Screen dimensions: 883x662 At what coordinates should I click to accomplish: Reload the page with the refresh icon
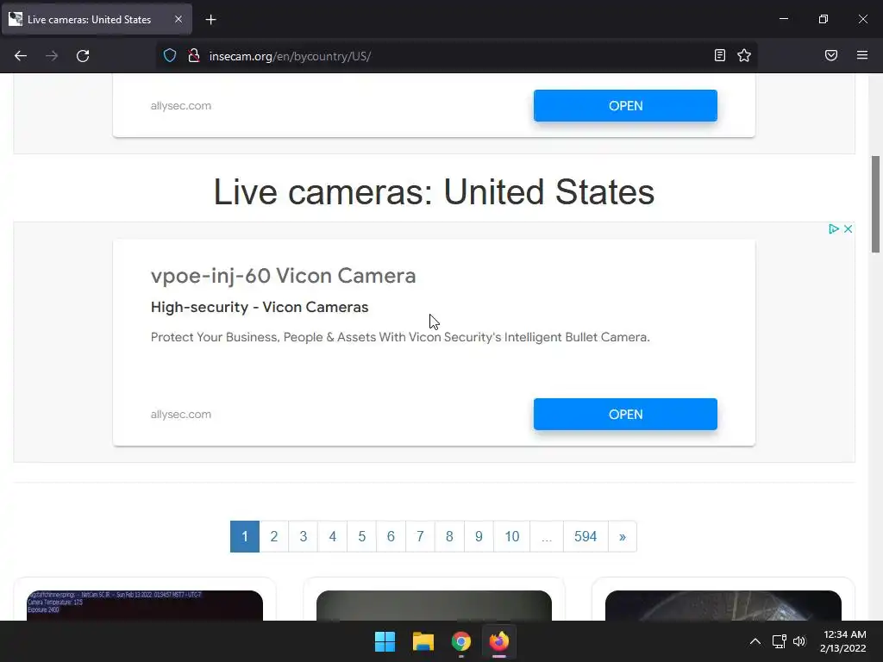click(83, 56)
